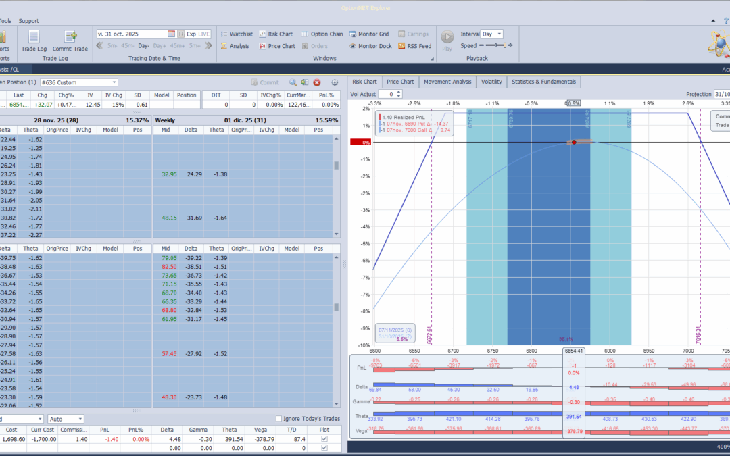
Task: Open the #636 Custom position dropdown
Action: click(114, 82)
